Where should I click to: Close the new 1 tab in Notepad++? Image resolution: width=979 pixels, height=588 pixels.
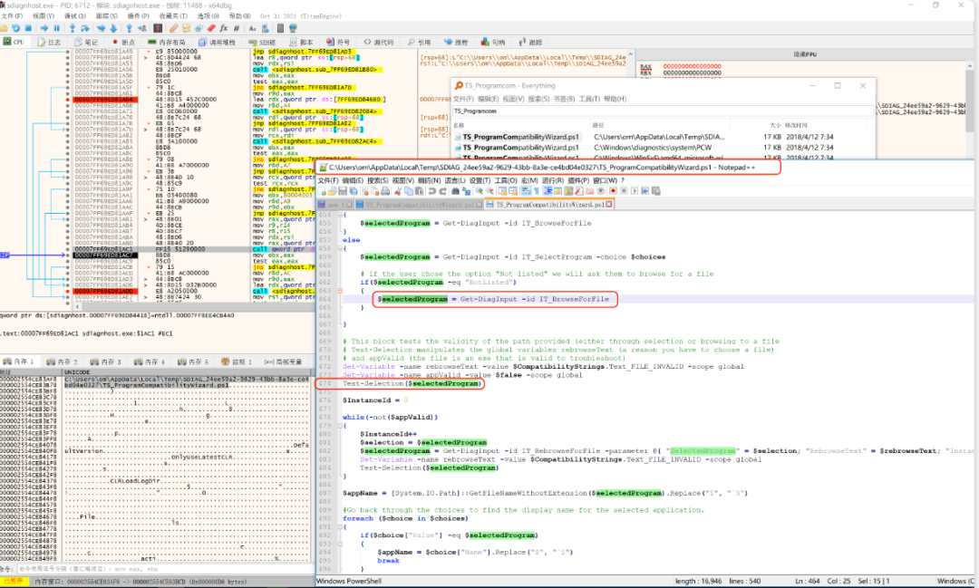[x=349, y=205]
